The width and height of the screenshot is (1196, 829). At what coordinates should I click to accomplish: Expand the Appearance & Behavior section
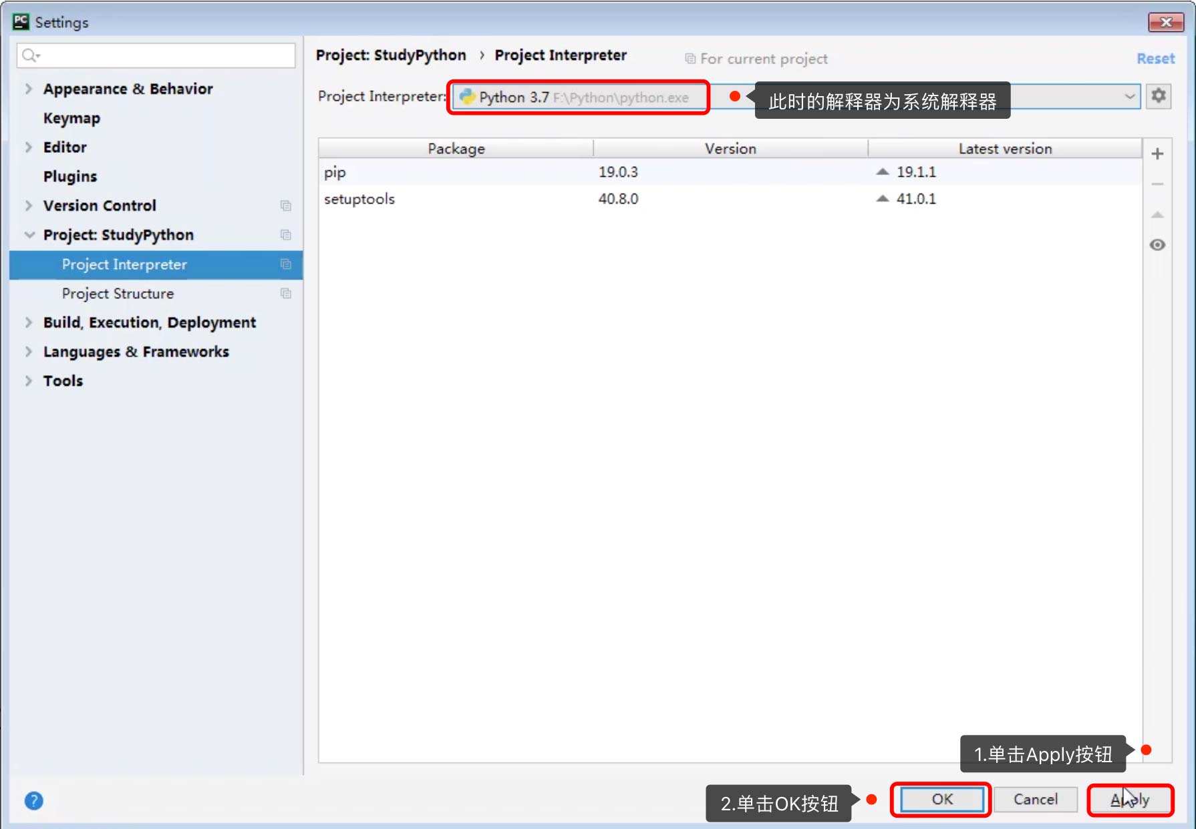(29, 89)
